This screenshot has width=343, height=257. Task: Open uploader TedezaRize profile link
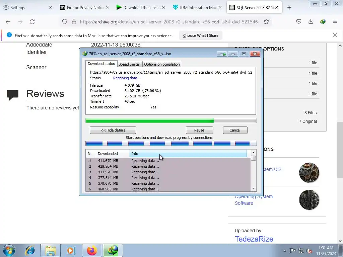[x=254, y=239]
